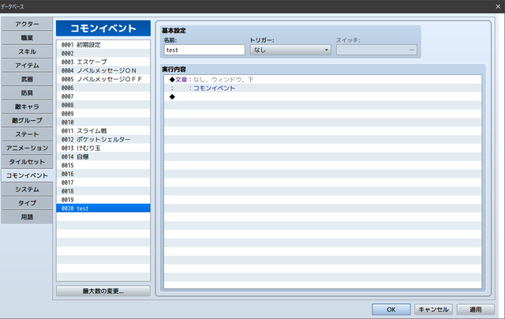Select event 0020 test
This screenshot has width=505, height=319.
coord(103,208)
